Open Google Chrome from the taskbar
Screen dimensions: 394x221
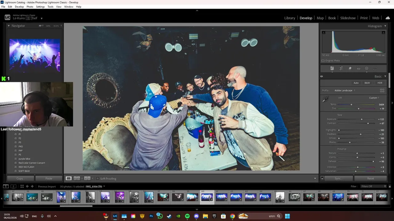[232, 216]
